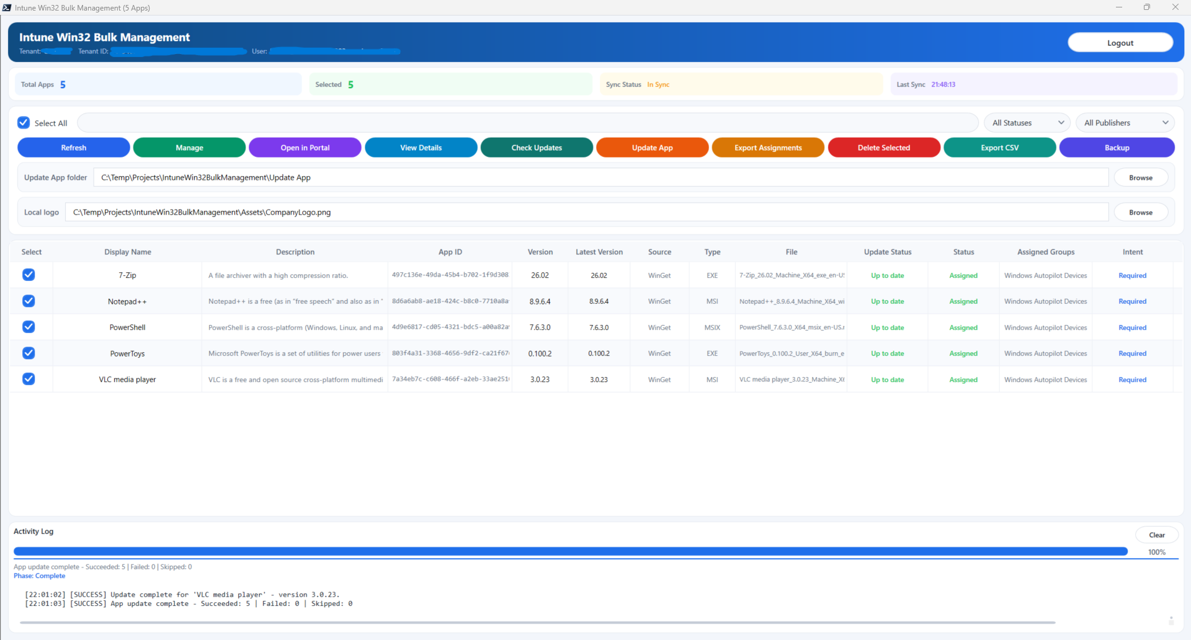Sort by the Intent column header
1191x640 pixels.
click(x=1133, y=252)
